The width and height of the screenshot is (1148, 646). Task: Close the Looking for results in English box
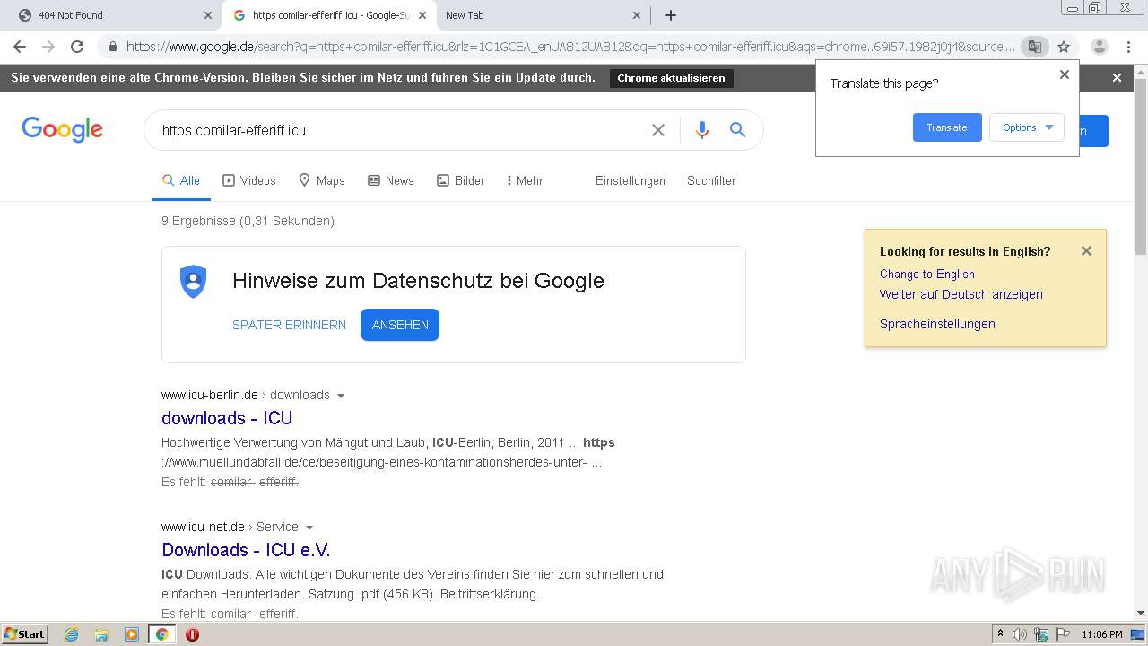(1086, 251)
